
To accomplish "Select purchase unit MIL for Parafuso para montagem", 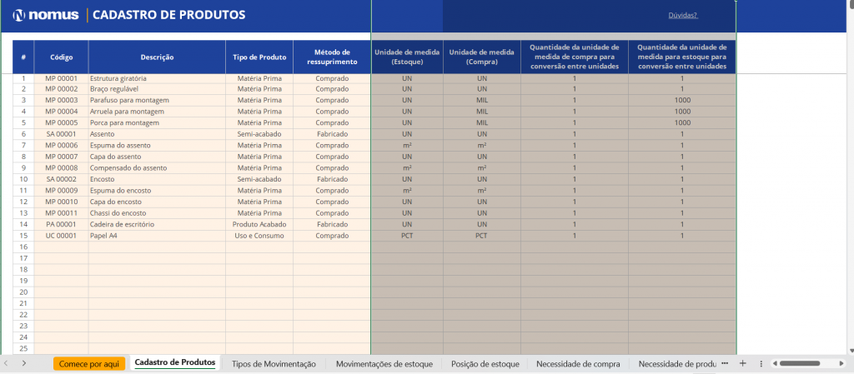I will point(481,100).
